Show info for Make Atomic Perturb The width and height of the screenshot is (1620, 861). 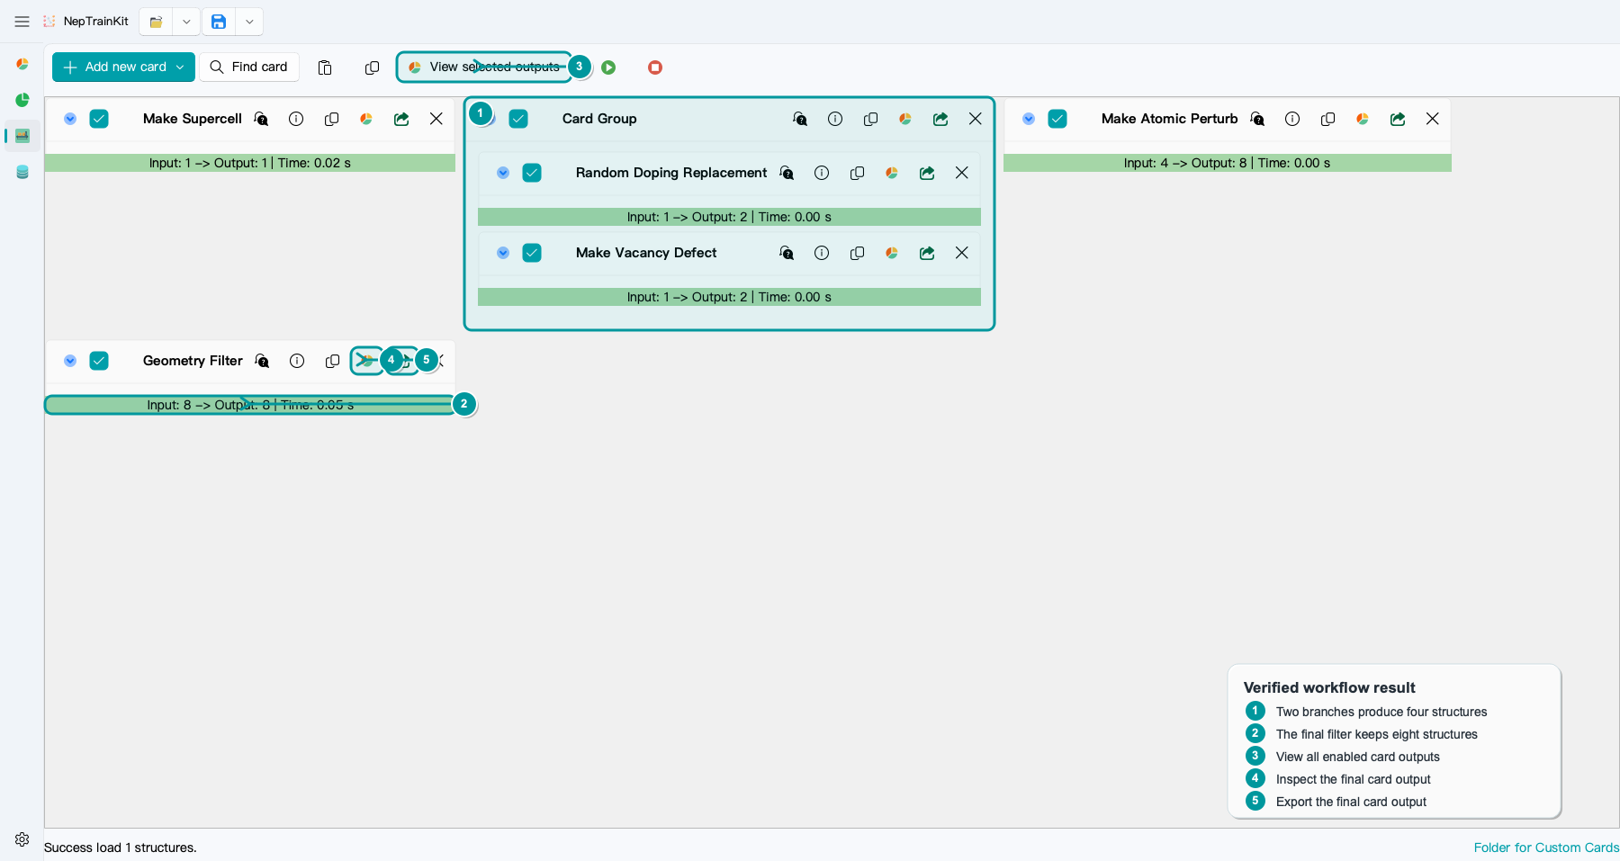[x=1292, y=119]
